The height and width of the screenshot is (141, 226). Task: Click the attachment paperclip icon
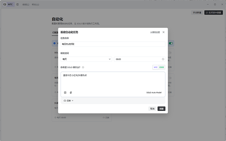tap(71, 93)
